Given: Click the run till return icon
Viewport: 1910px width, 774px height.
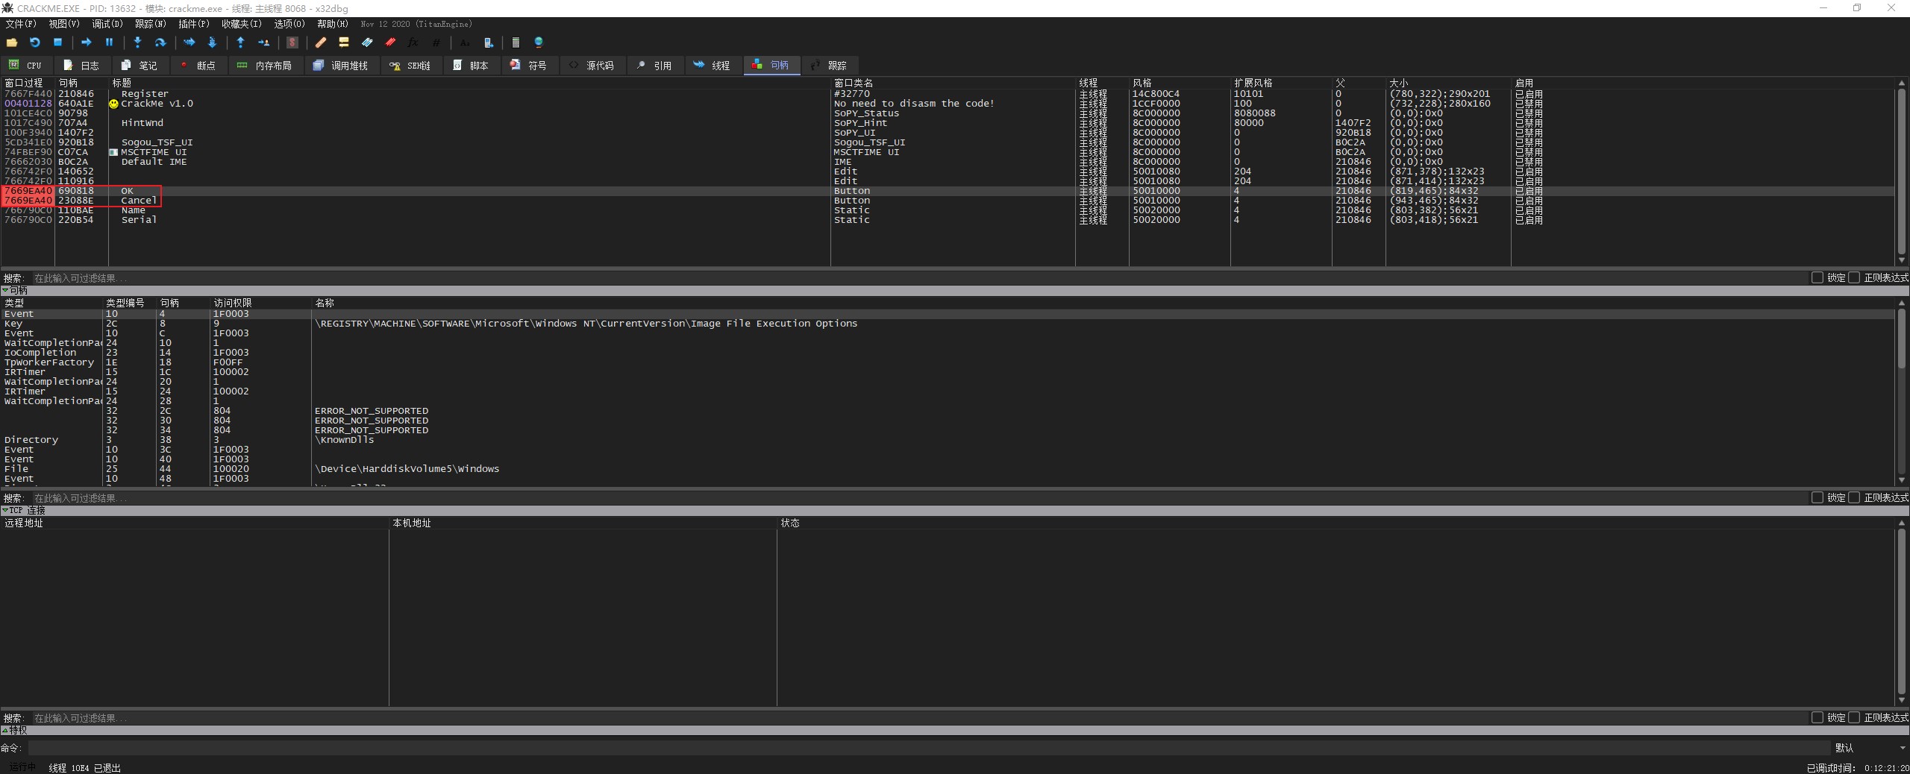Looking at the screenshot, I should [240, 43].
